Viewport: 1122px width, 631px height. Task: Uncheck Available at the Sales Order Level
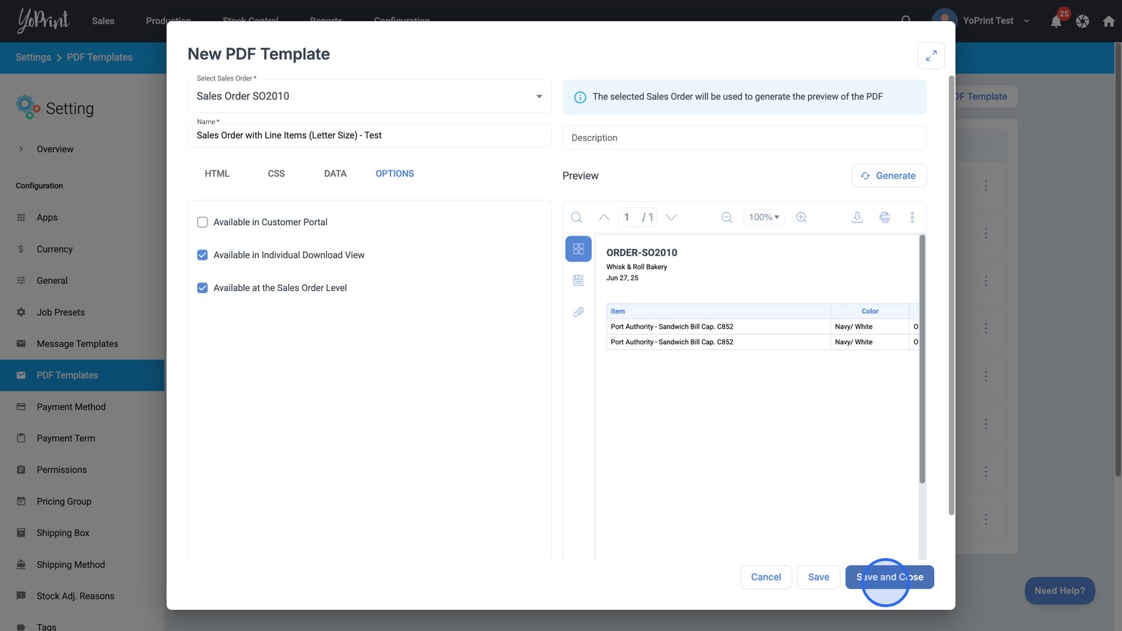(203, 288)
